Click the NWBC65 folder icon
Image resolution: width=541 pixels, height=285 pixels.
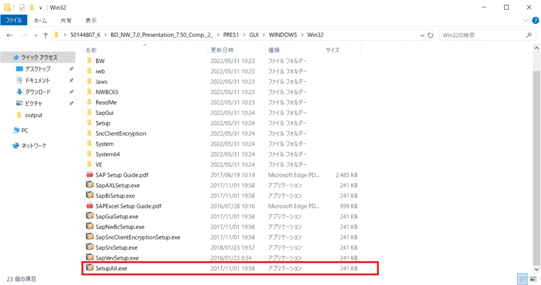90,92
